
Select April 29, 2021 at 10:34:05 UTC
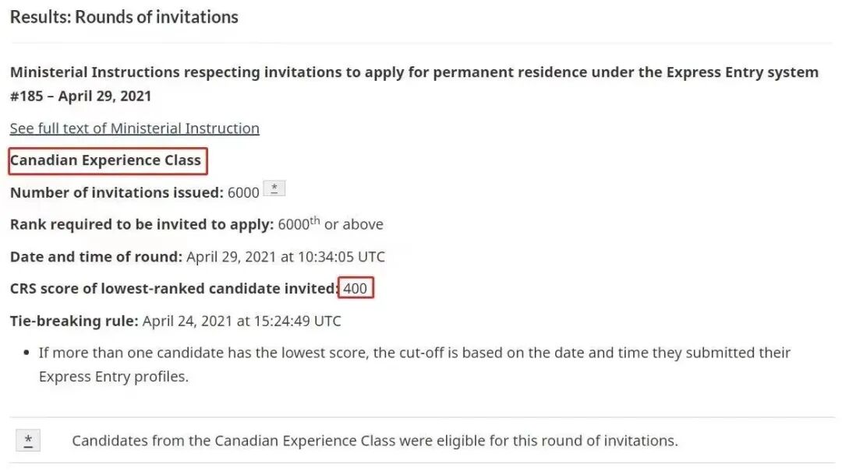click(x=285, y=256)
